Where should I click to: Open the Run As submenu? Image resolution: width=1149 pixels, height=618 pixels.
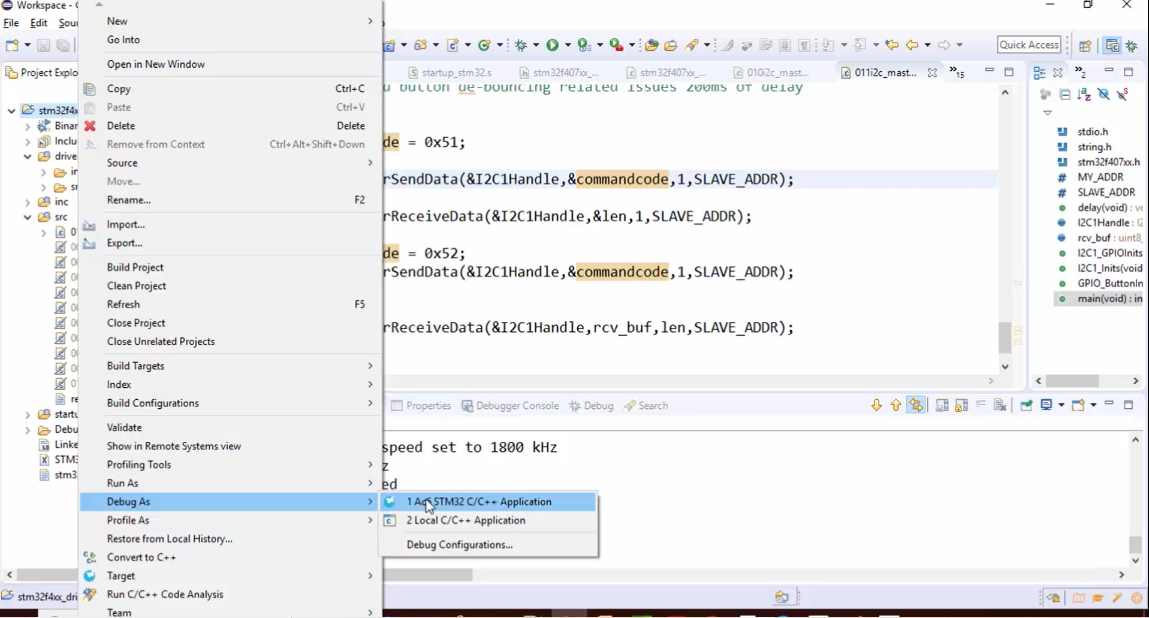coord(231,483)
